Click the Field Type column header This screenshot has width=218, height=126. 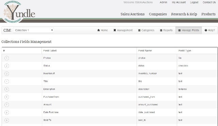(185, 50)
